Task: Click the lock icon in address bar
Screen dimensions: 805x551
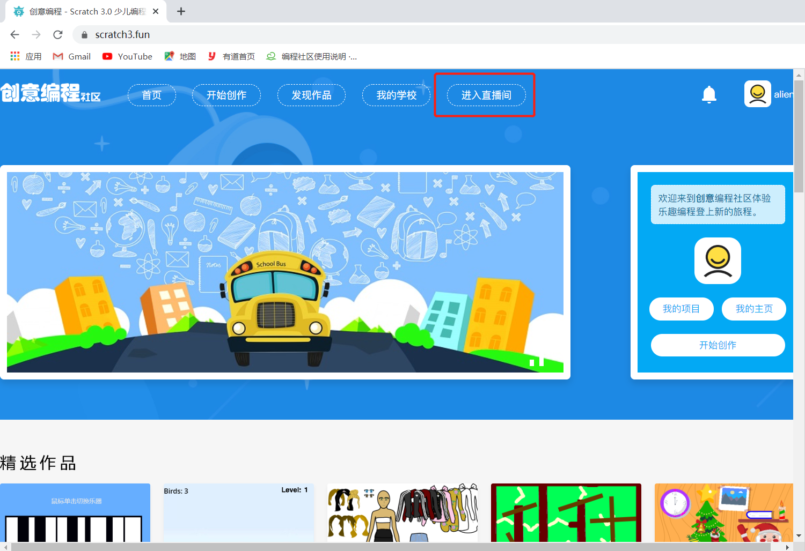Action: [x=84, y=35]
